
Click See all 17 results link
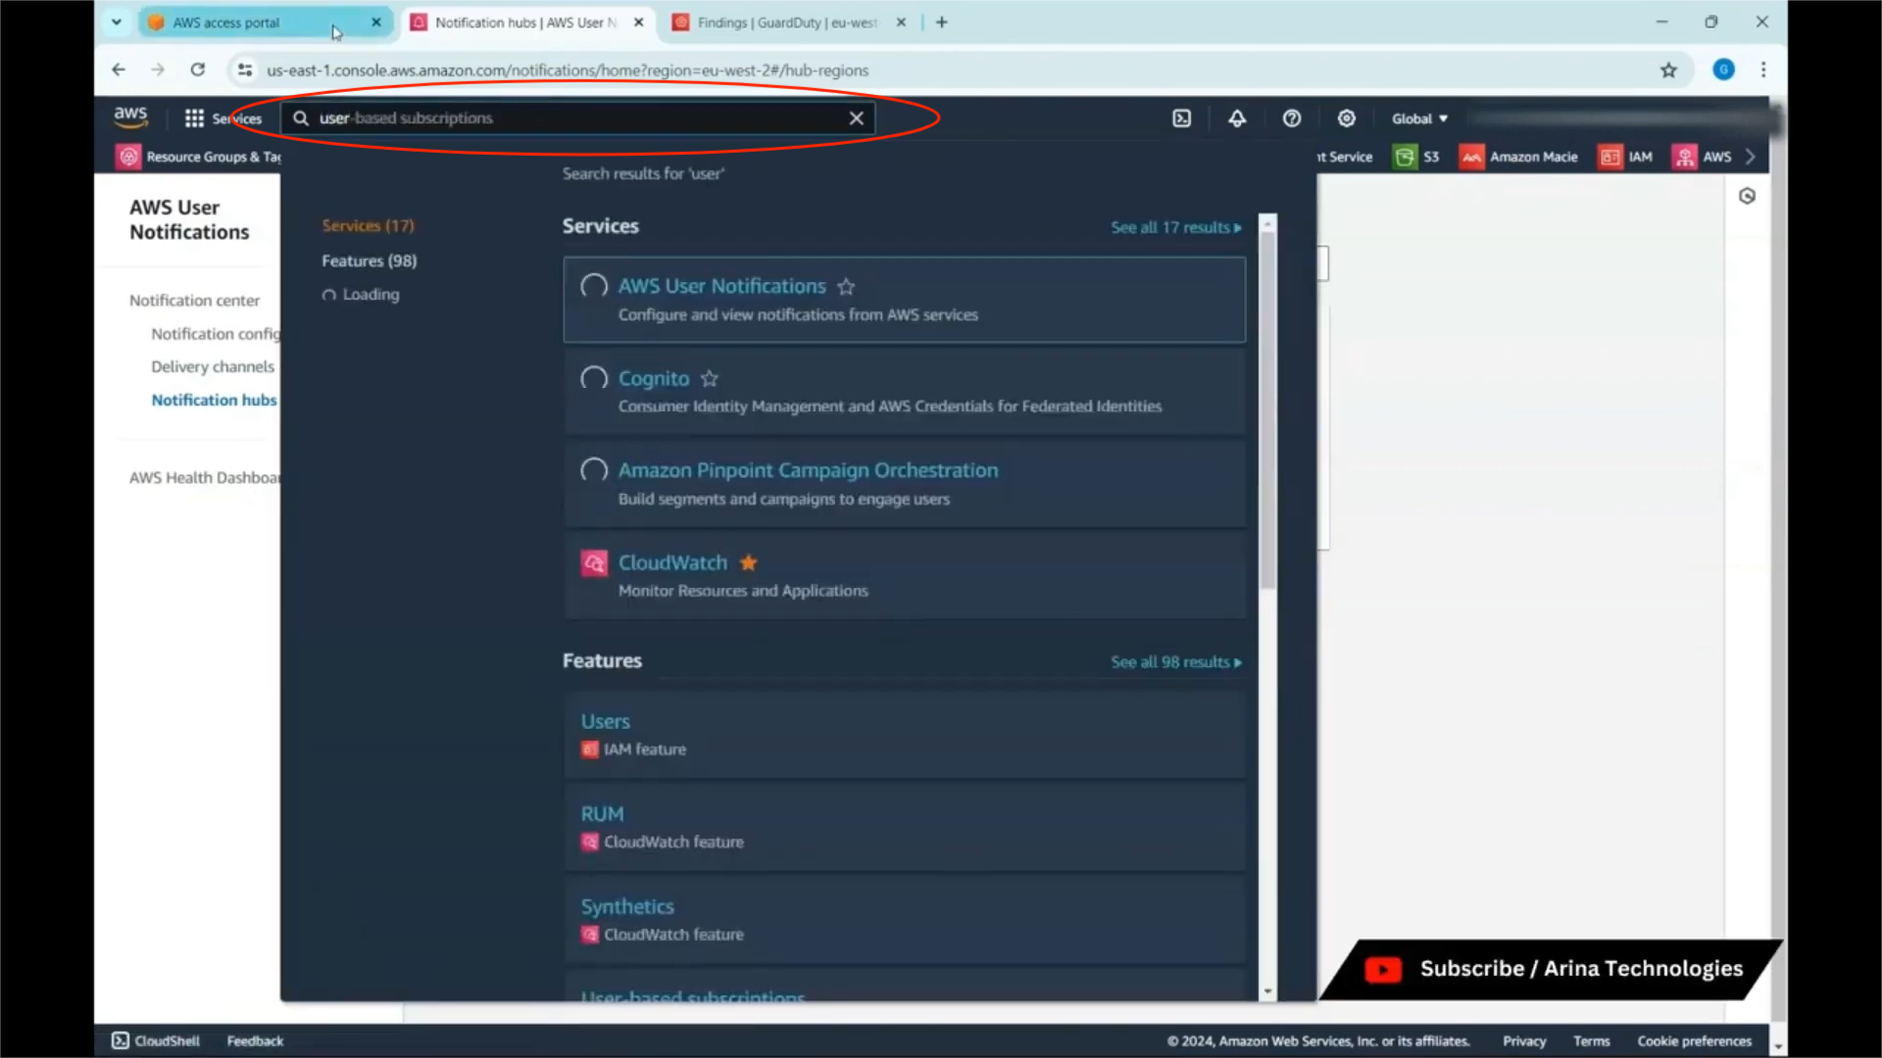point(1175,227)
